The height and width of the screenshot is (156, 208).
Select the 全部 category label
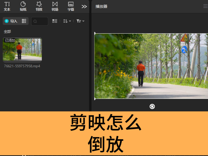[x=7, y=32]
